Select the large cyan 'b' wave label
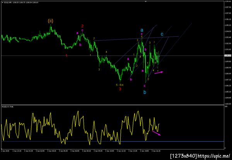Image resolution: width=232 pixels, height=160 pixels. tap(145, 93)
